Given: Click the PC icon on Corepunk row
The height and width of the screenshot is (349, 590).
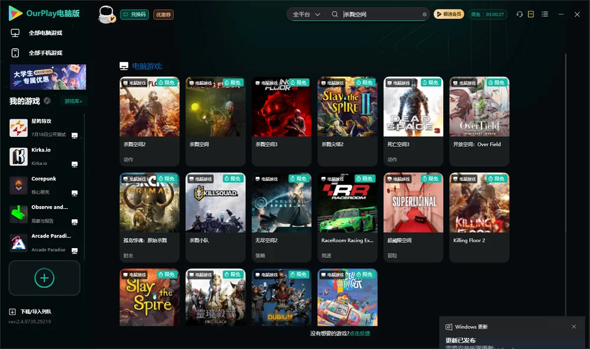Looking at the screenshot, I should click(74, 193).
